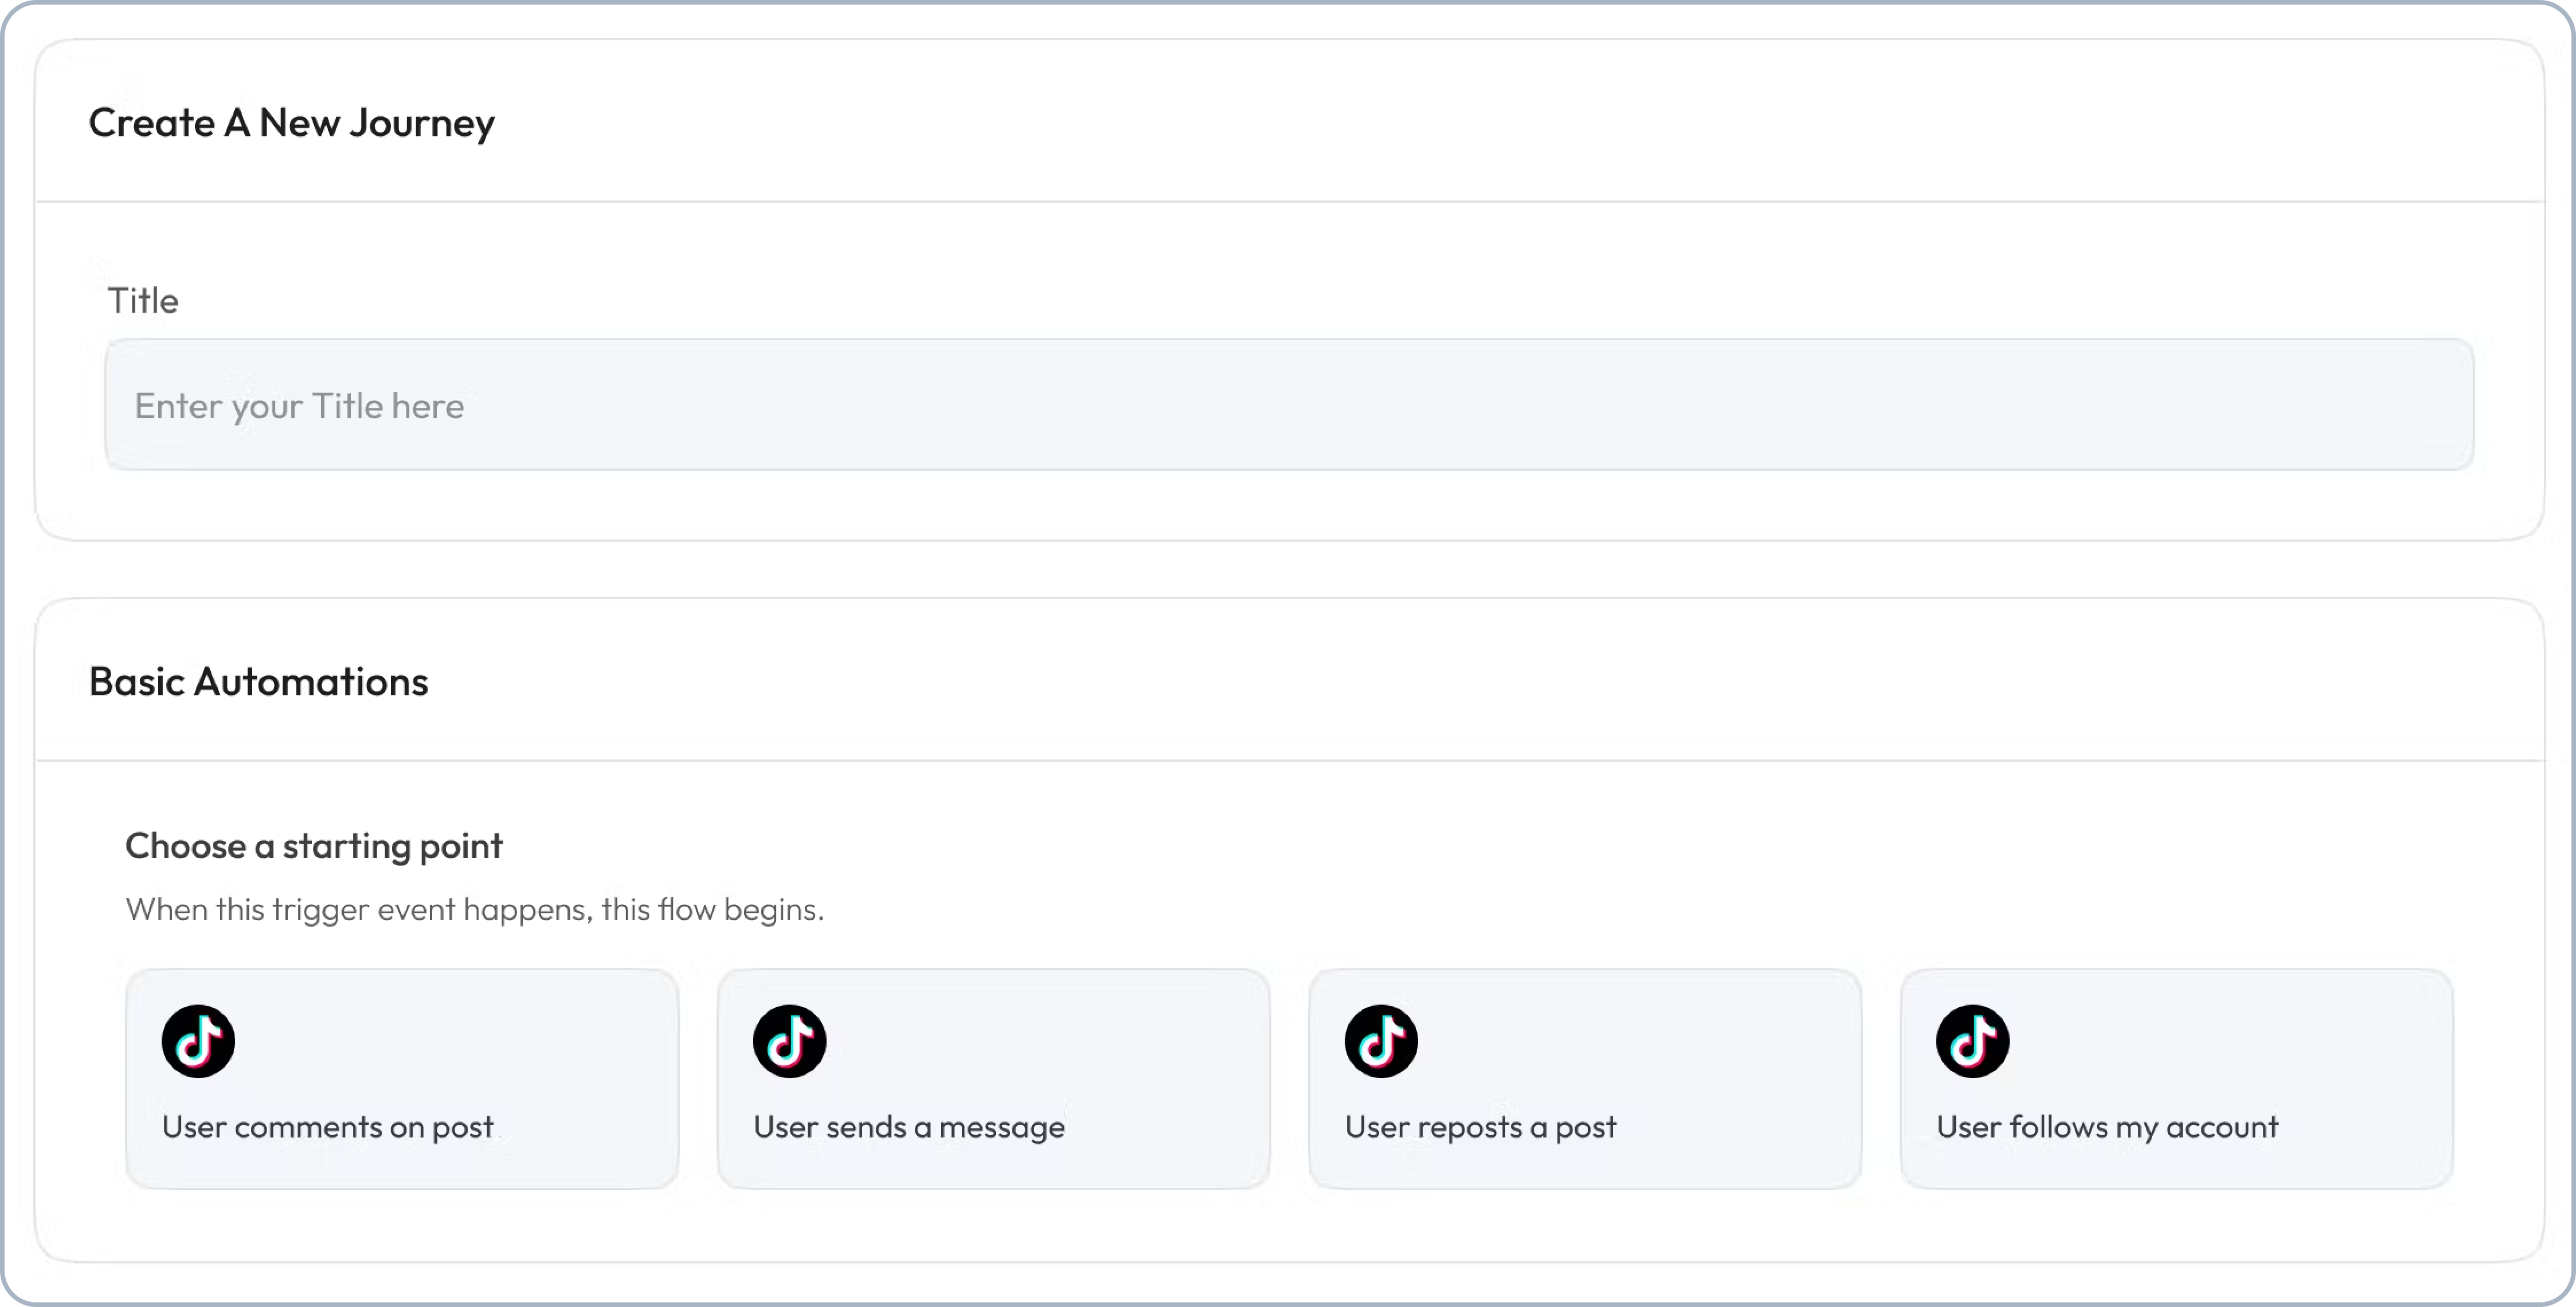Click the TikTok icon on the follows card
Screen dimensions: 2576x1307
tap(1973, 1040)
